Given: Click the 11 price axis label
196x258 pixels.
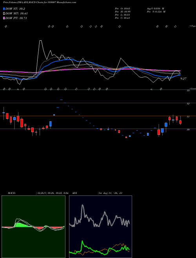Looking at the screenshot, I should tap(188, 116).
